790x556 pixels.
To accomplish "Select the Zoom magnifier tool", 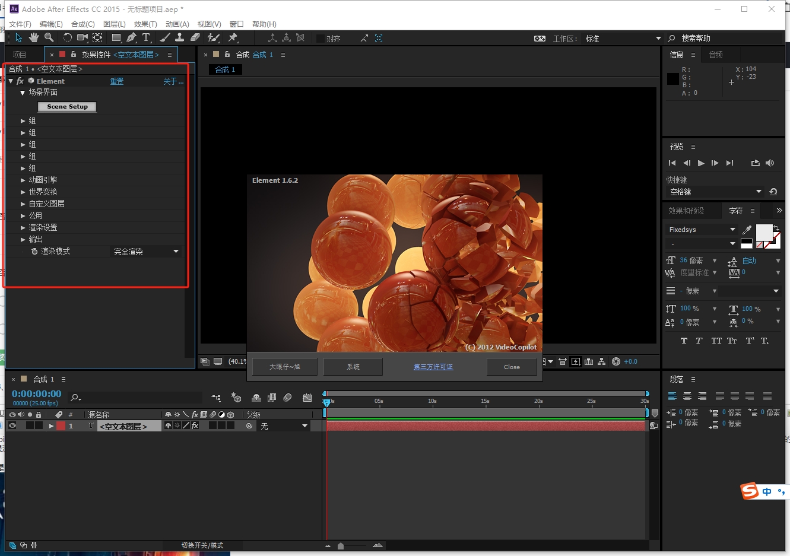I will pos(49,38).
